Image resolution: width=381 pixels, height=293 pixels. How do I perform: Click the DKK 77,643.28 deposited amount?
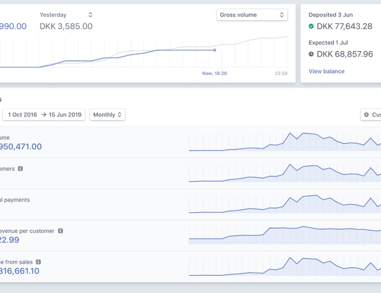click(x=344, y=26)
